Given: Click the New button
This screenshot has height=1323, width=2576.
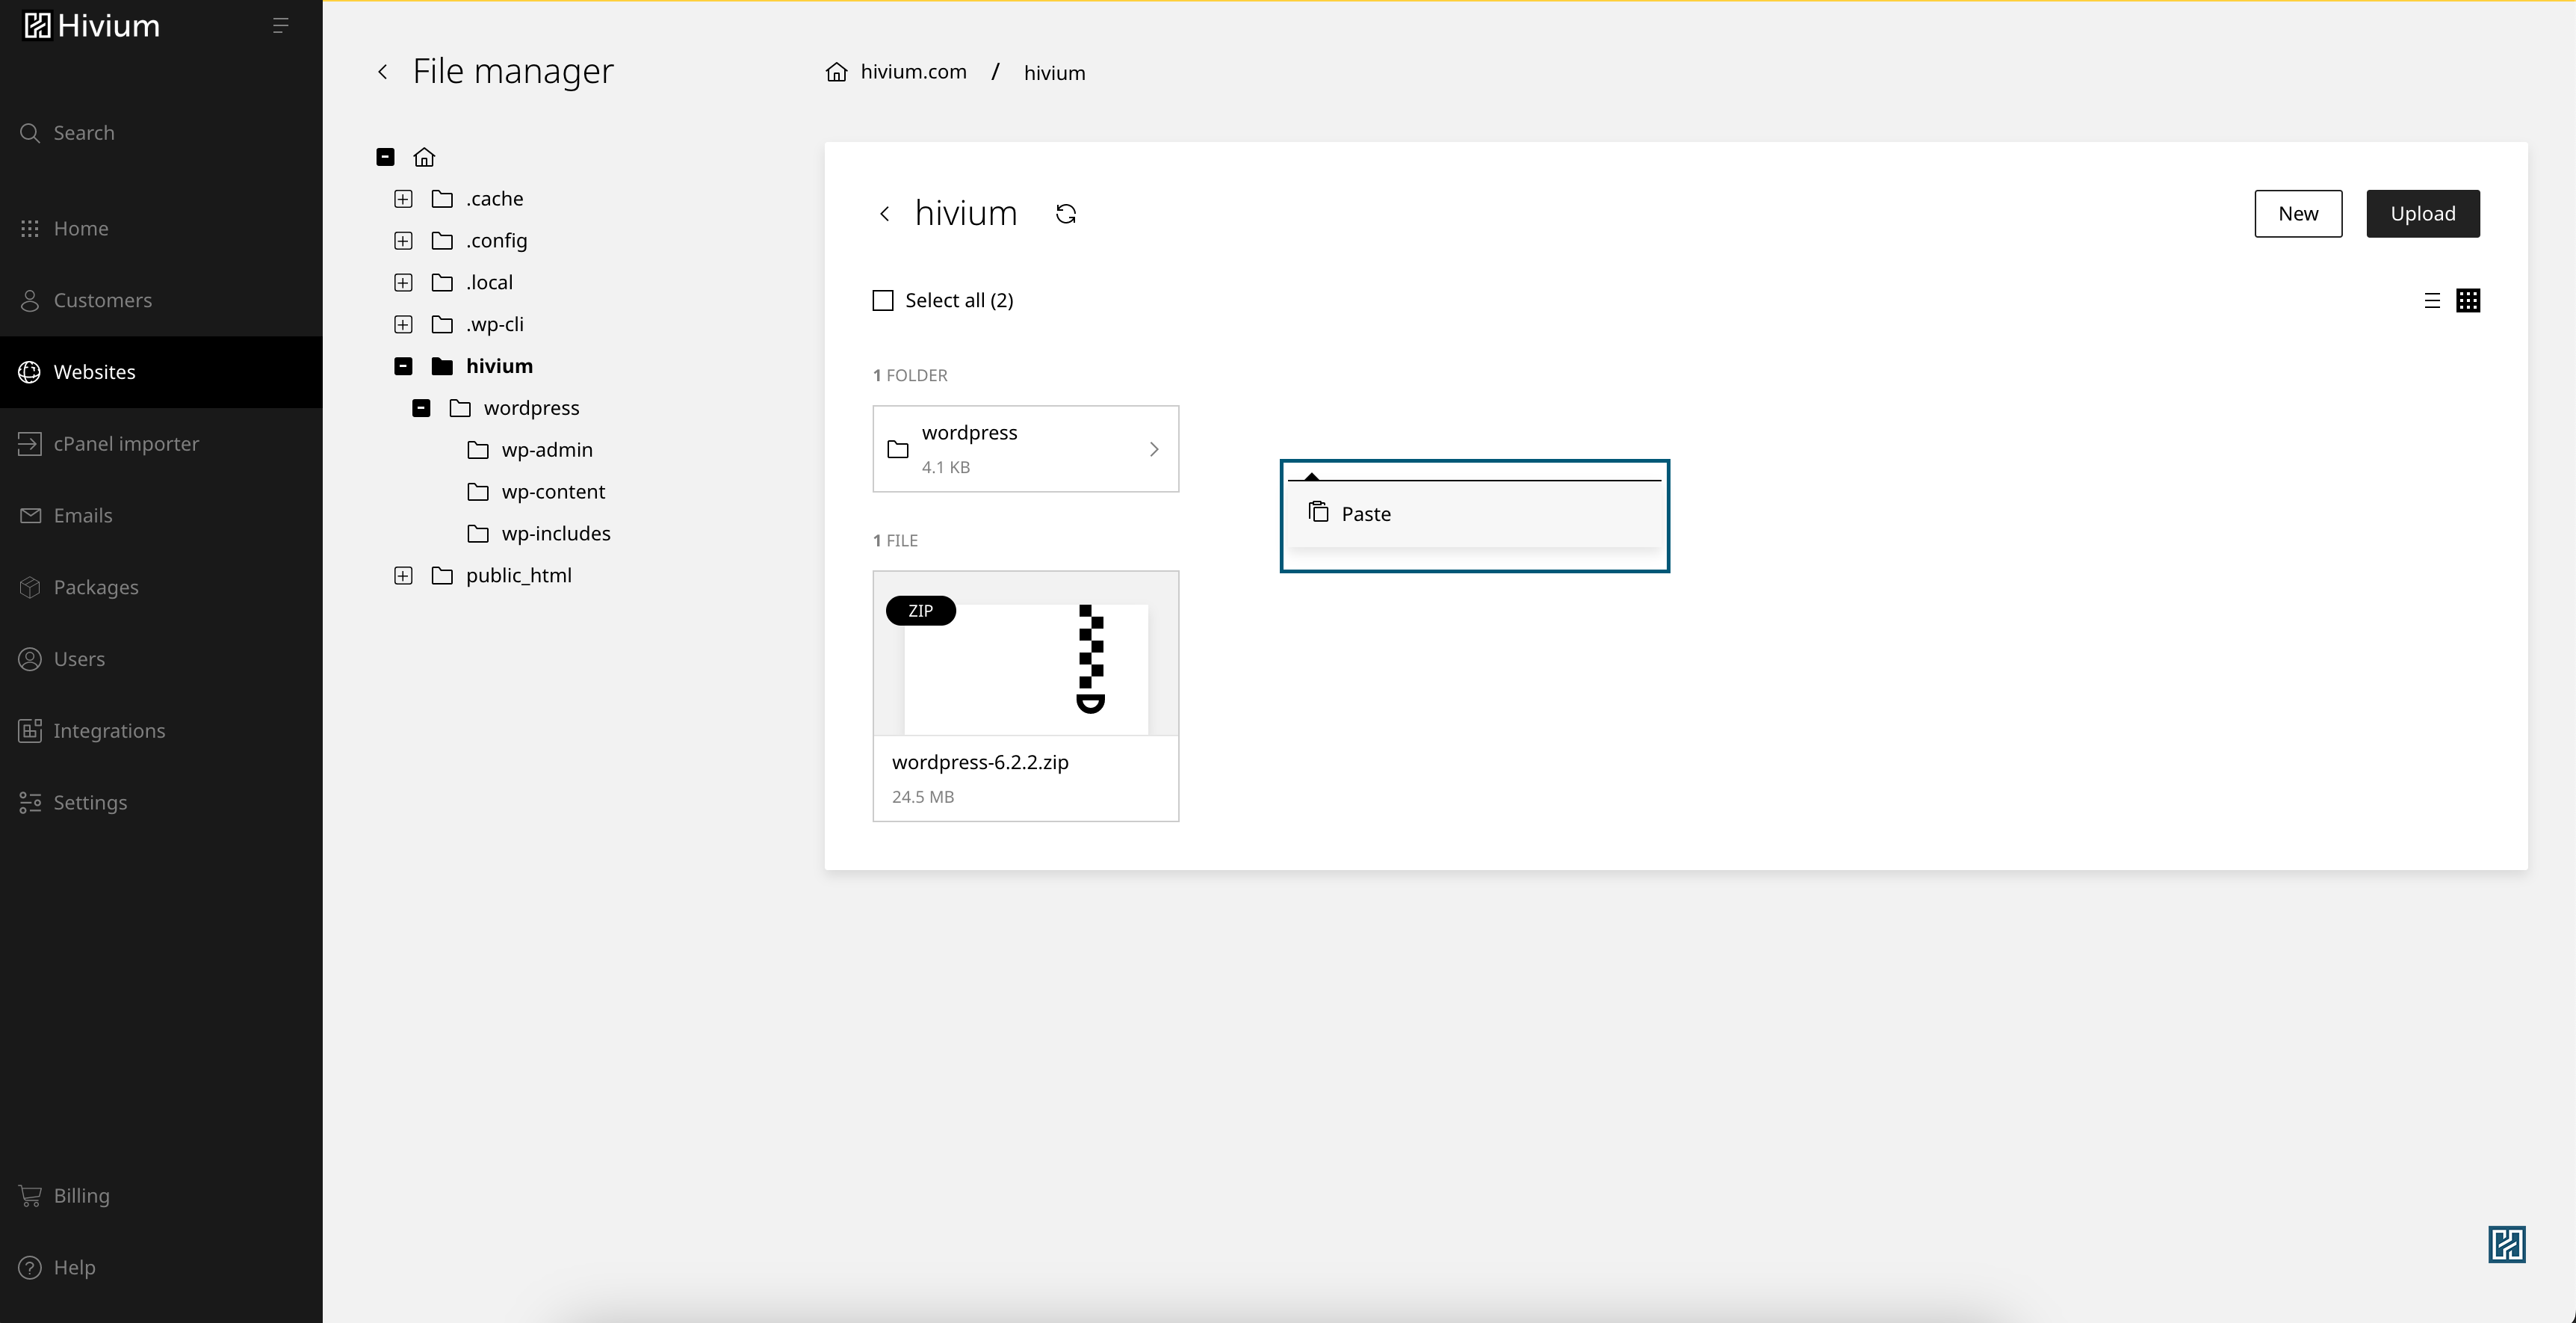Looking at the screenshot, I should (2298, 213).
